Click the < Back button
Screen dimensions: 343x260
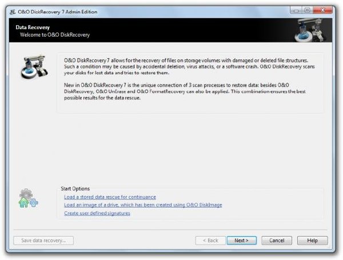[x=210, y=241]
